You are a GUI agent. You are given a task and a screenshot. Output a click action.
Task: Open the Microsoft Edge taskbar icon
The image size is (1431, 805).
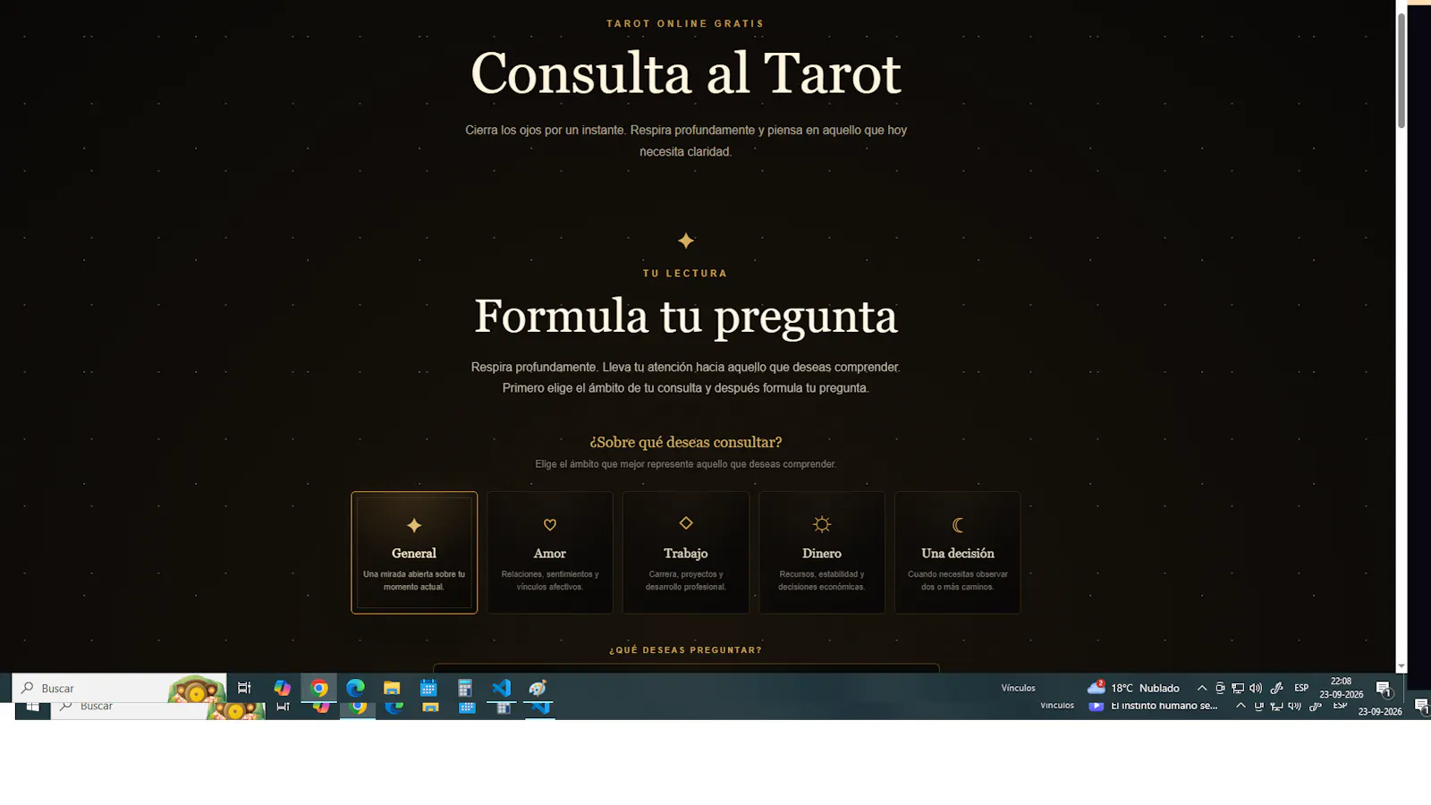click(356, 688)
